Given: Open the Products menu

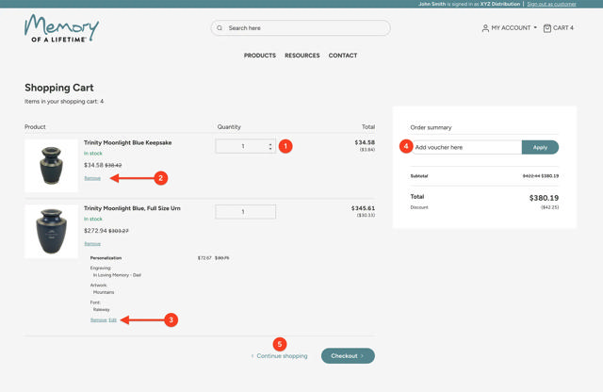Looking at the screenshot, I should pos(260,56).
